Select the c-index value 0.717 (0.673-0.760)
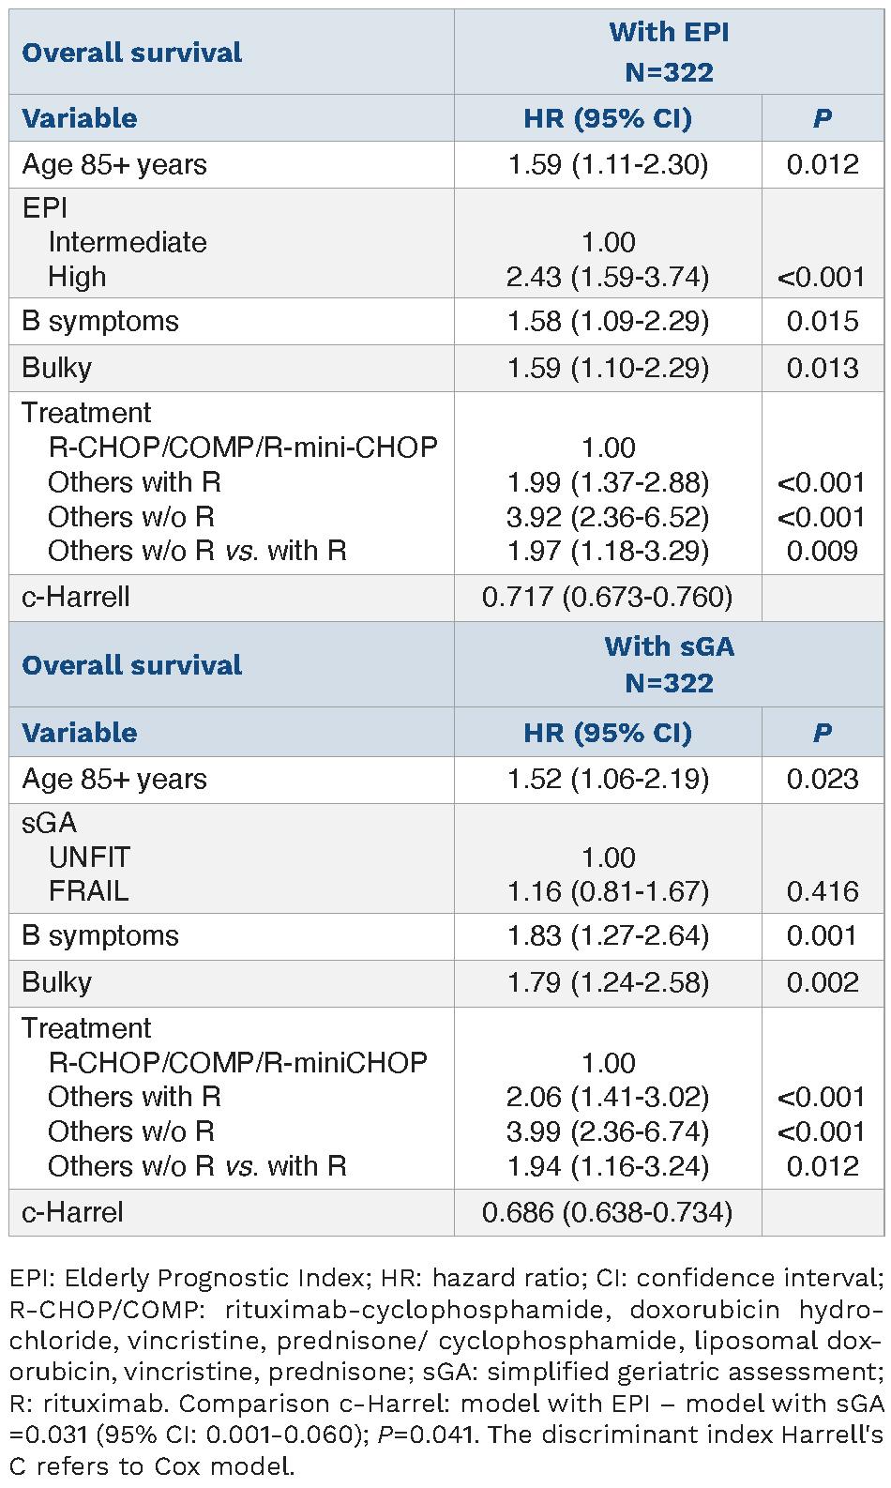The height and width of the screenshot is (1488, 891). pyautogui.click(x=608, y=597)
